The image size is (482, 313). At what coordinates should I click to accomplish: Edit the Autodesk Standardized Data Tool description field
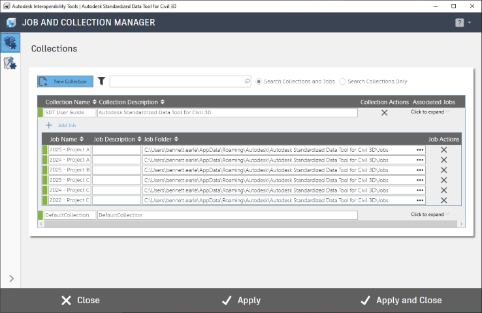click(x=227, y=112)
